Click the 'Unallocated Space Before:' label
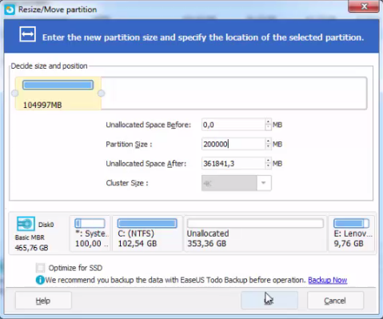 coord(149,125)
